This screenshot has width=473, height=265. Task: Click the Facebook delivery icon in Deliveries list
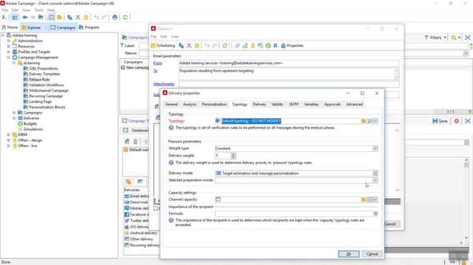coord(127,215)
